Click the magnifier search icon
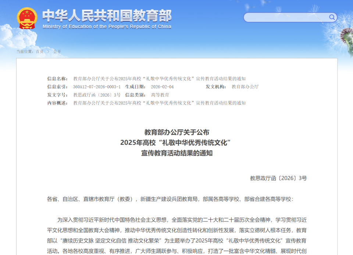Image resolution: width=353 pixels, height=255 pixels. [x=331, y=17]
